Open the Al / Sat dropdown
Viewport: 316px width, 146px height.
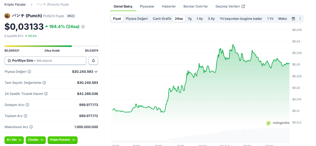point(14,140)
